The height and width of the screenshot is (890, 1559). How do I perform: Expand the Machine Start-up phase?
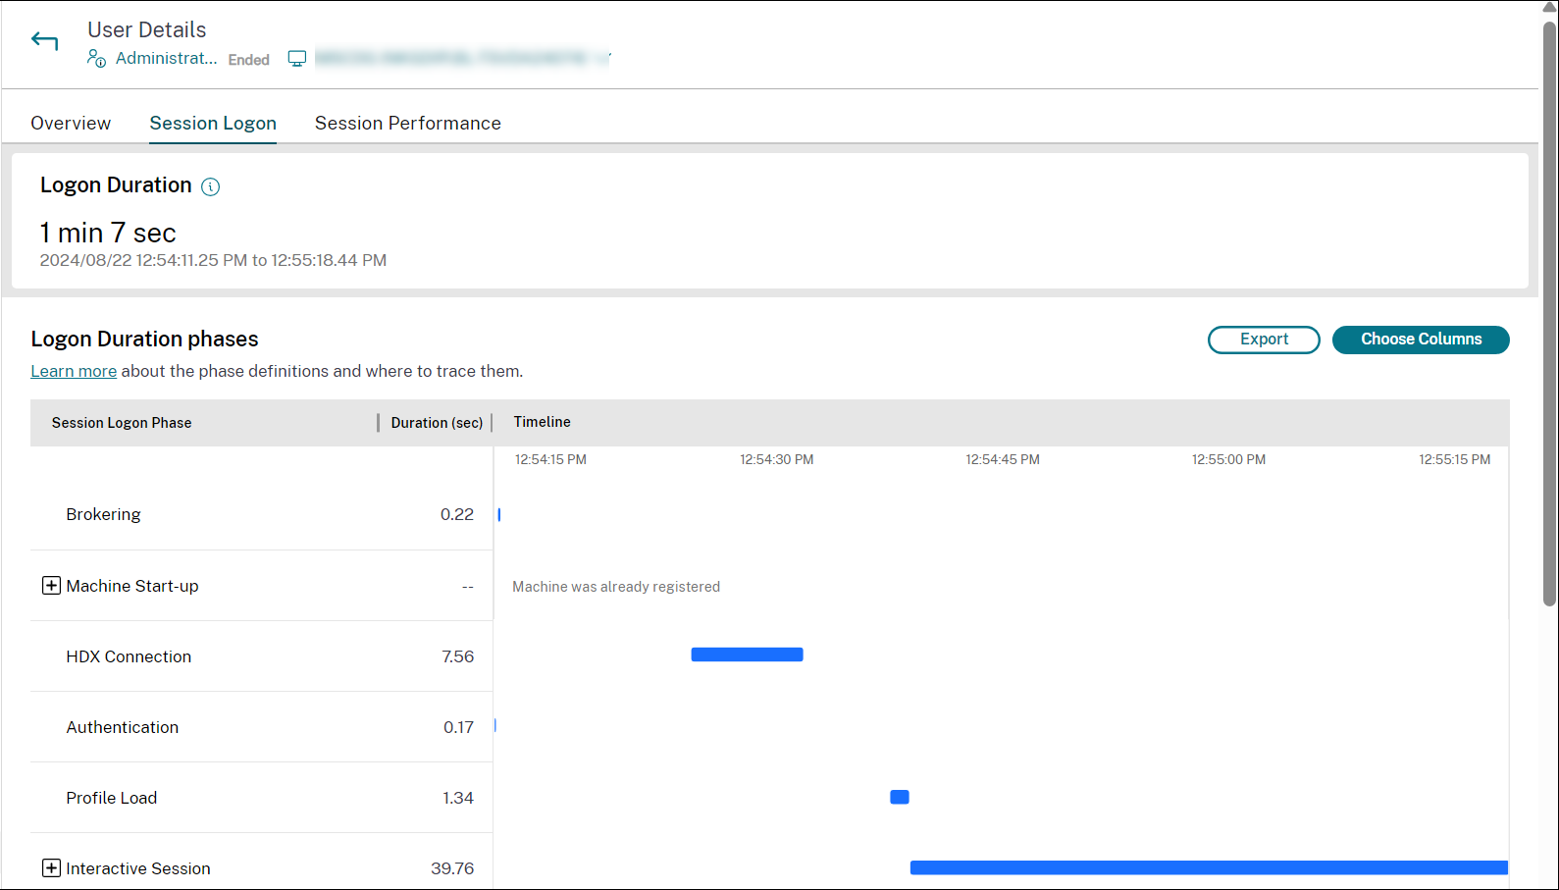point(51,586)
